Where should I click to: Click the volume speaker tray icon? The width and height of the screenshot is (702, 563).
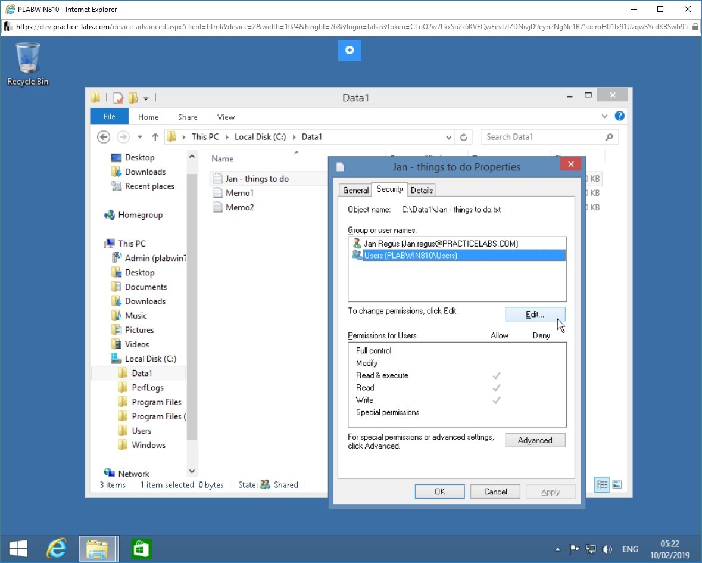(x=607, y=549)
